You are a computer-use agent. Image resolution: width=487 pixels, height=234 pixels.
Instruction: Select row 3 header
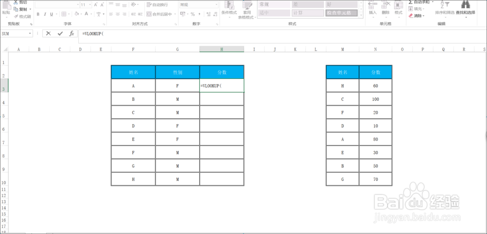click(4, 85)
